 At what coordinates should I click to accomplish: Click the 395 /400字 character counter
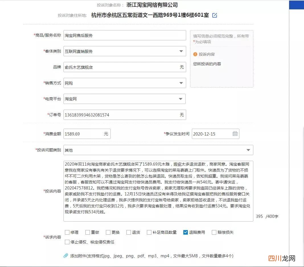[267, 216]
